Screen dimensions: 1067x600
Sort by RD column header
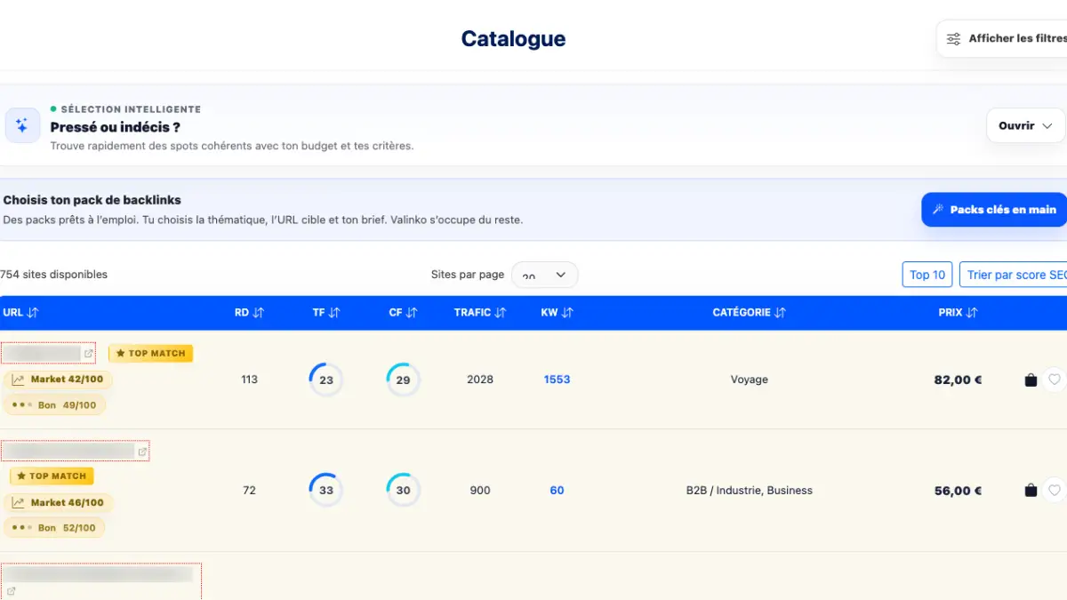pyautogui.click(x=249, y=313)
